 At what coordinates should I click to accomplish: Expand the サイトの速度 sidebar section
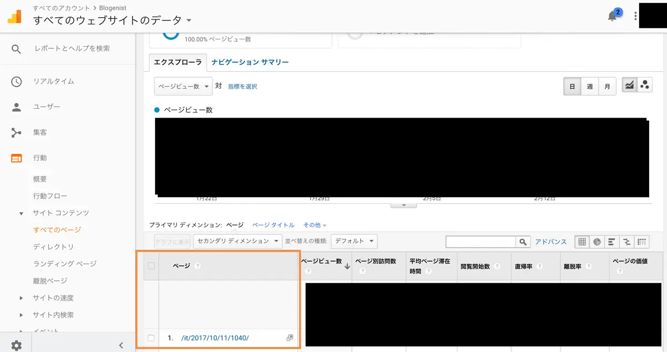point(53,298)
